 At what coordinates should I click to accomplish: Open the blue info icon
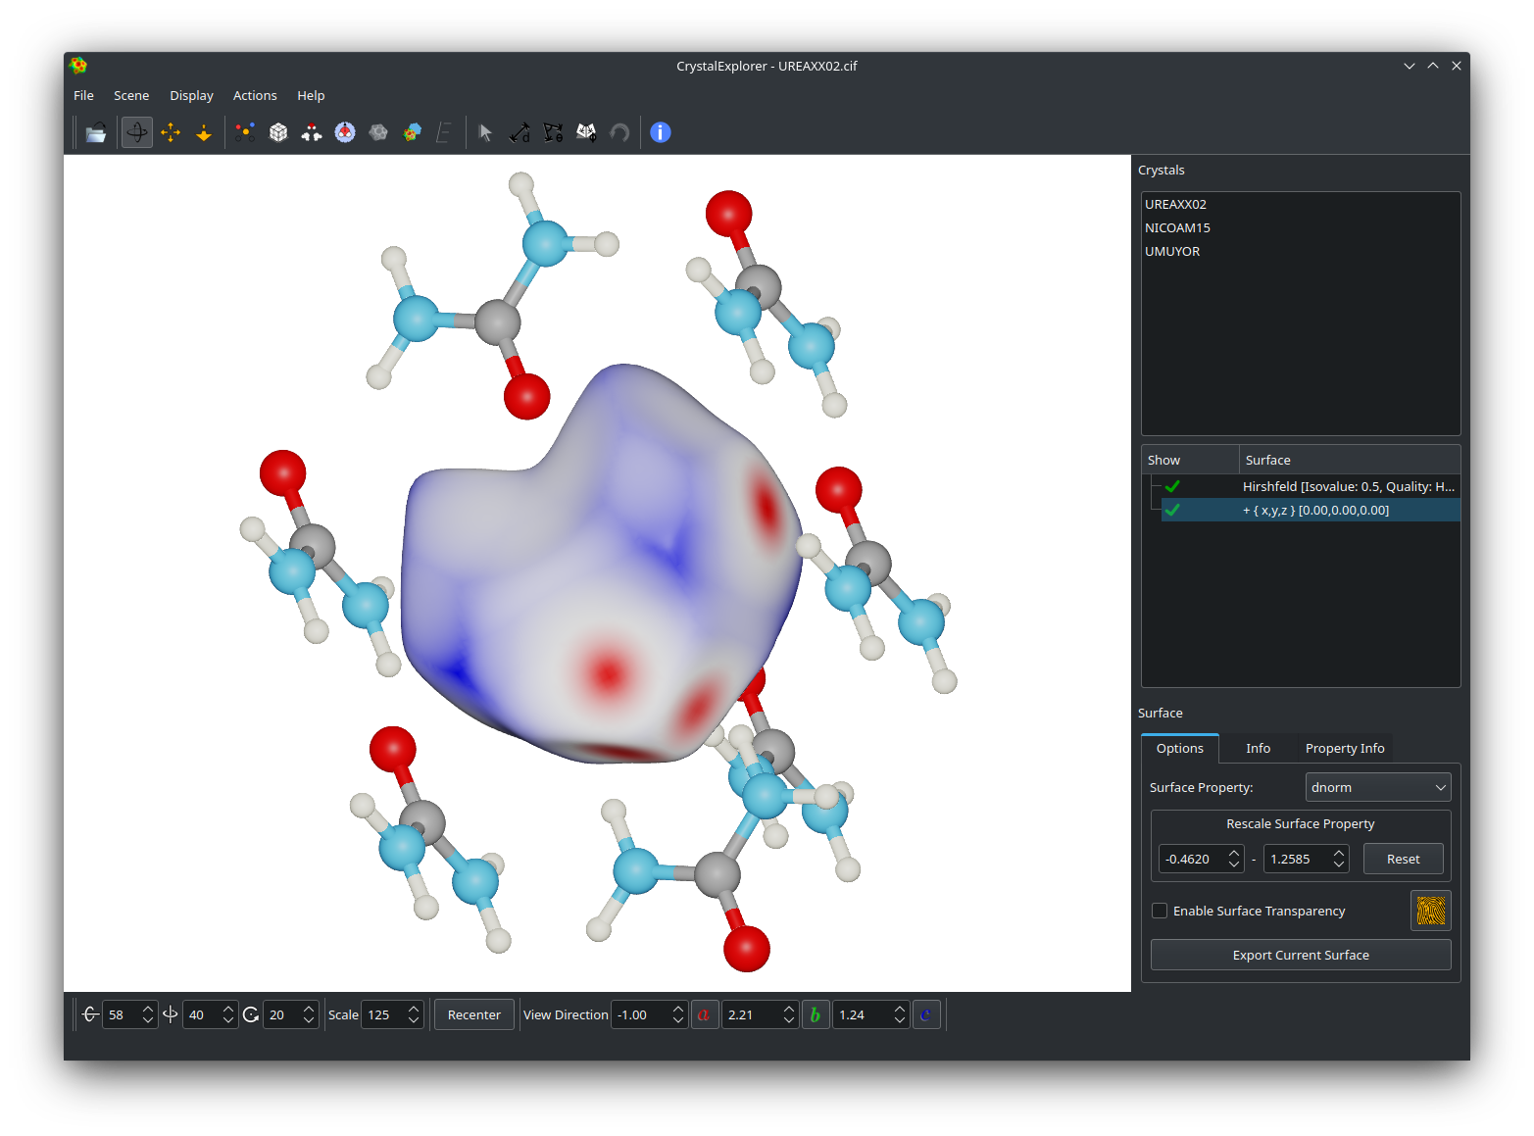(x=661, y=133)
